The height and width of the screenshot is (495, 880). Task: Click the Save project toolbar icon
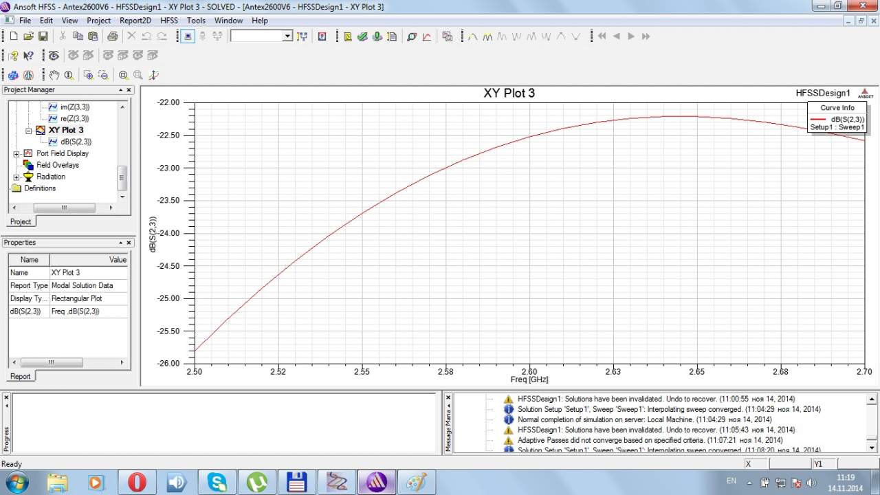43,36
